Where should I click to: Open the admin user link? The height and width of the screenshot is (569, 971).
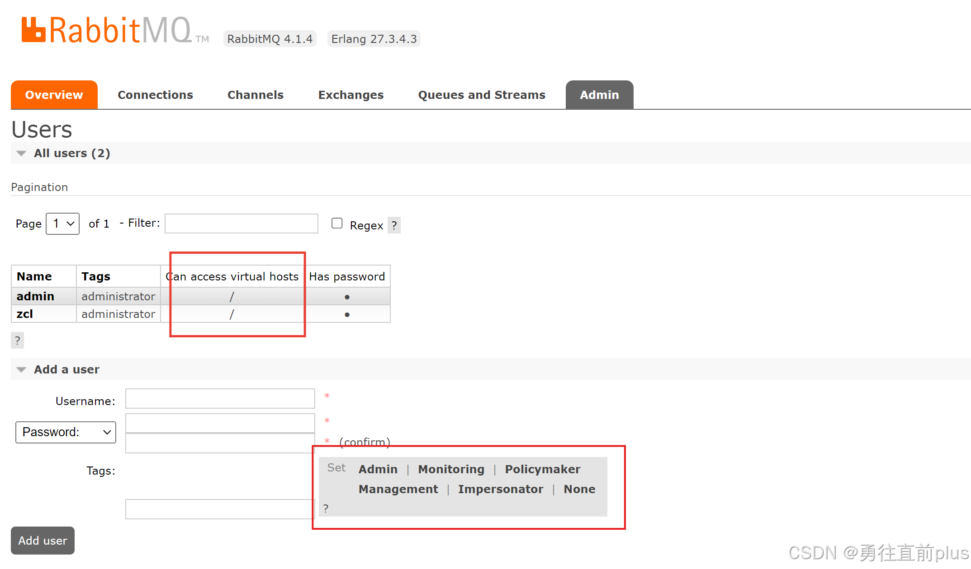coord(35,296)
